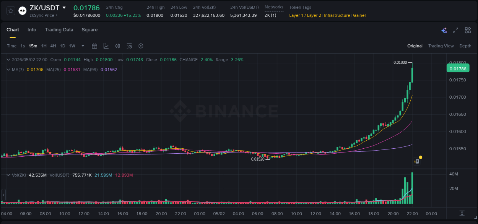Viewport: 478px width, 224px height.
Task: Click the CHANGE value 2.40%
Action: coord(206,60)
